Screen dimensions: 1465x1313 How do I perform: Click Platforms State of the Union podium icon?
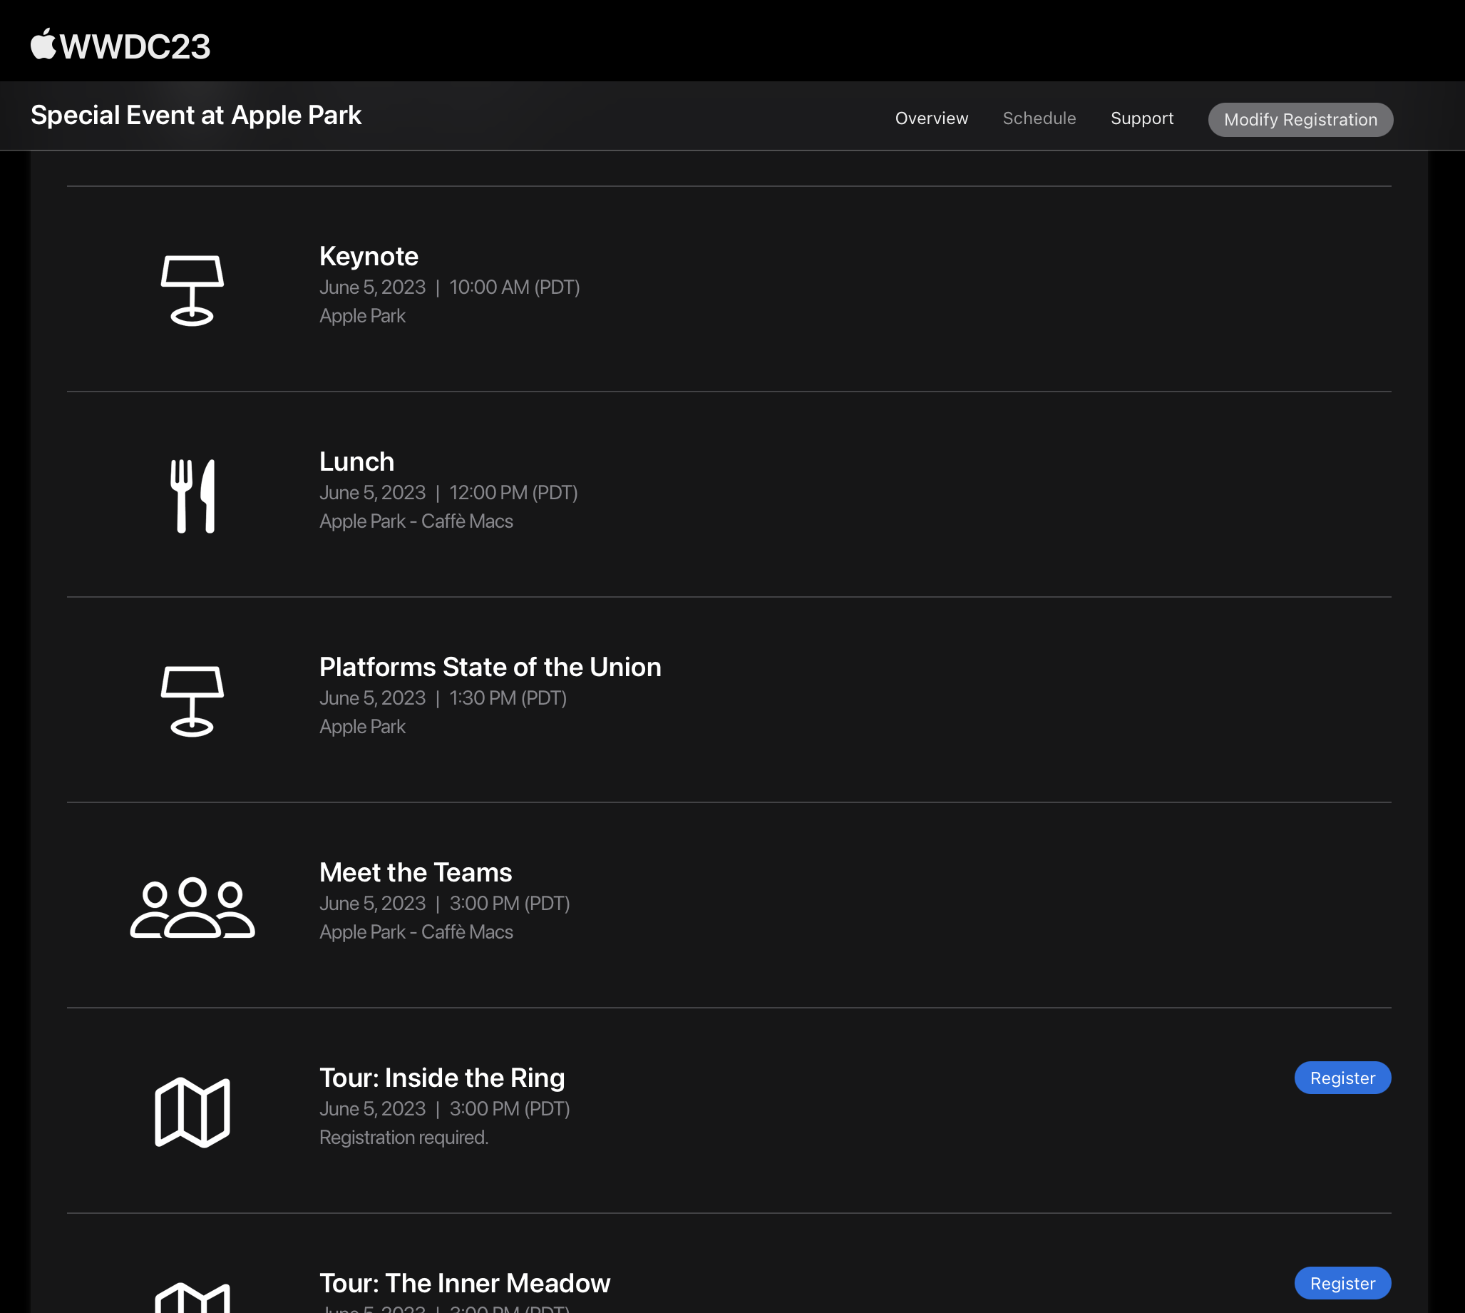192,700
